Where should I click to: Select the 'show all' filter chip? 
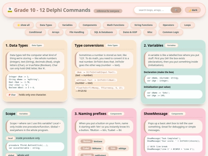[x=23, y=25]
